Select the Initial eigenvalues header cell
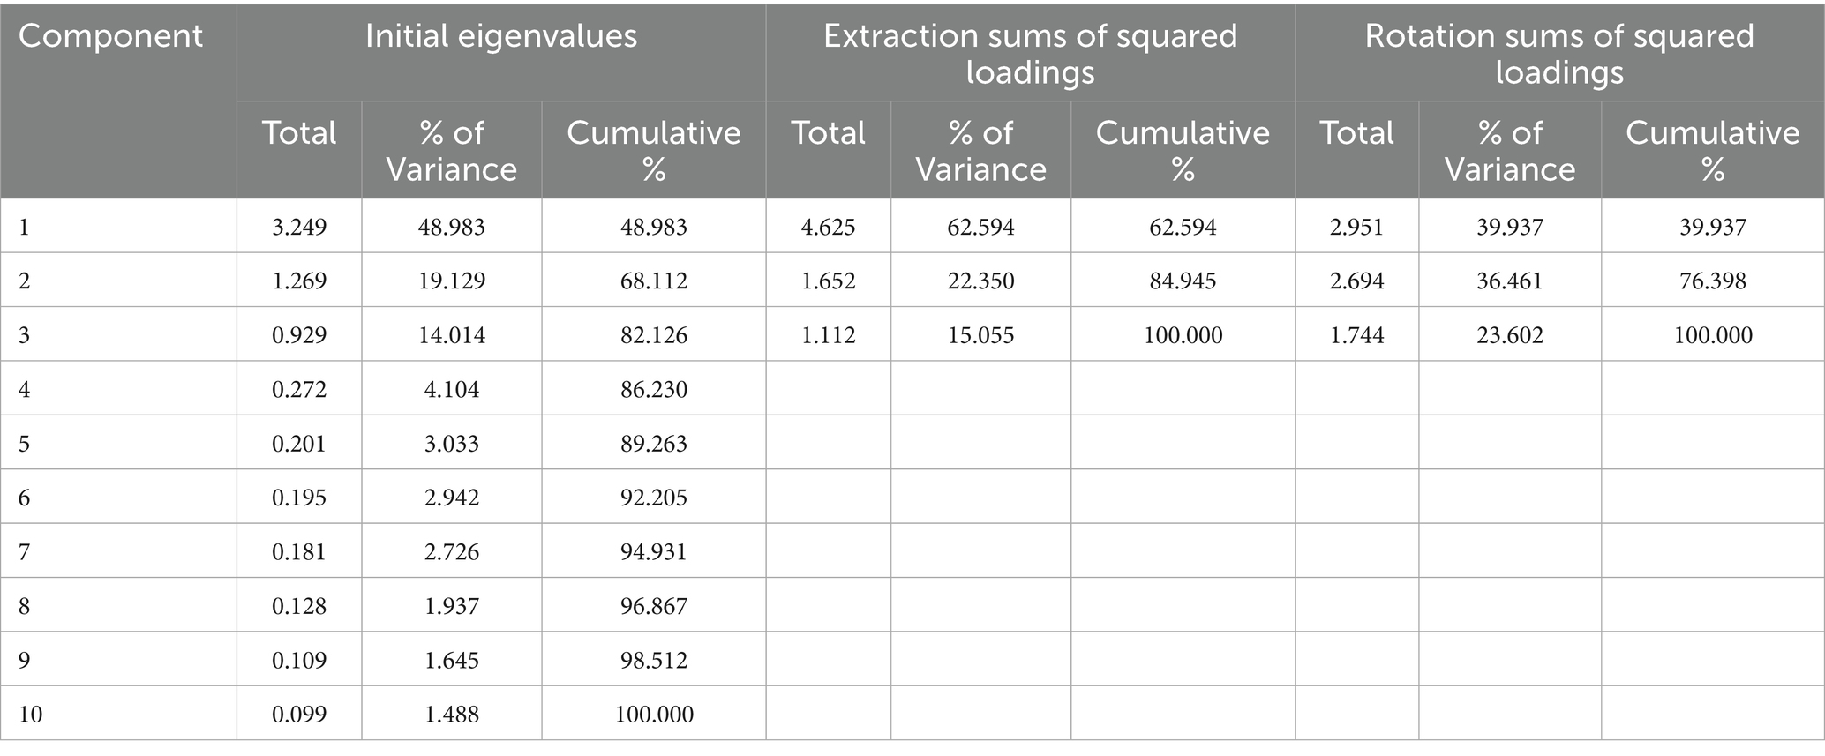 click(x=500, y=37)
